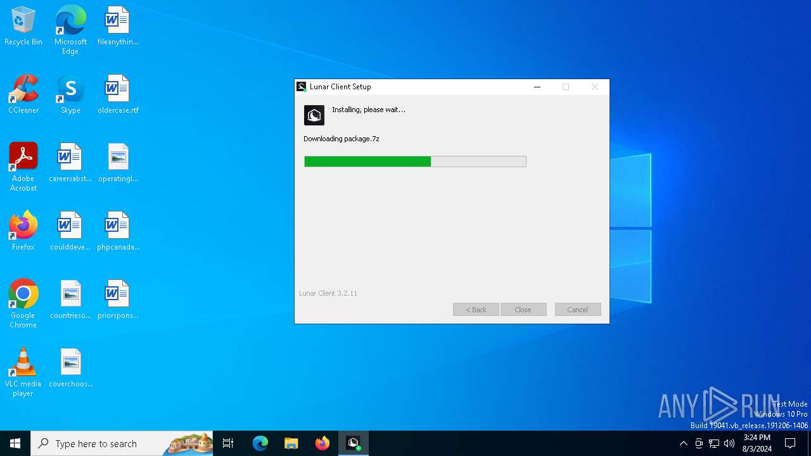Screen dimensions: 811x456
Task: Show hidden system tray icons
Action: 683,443
